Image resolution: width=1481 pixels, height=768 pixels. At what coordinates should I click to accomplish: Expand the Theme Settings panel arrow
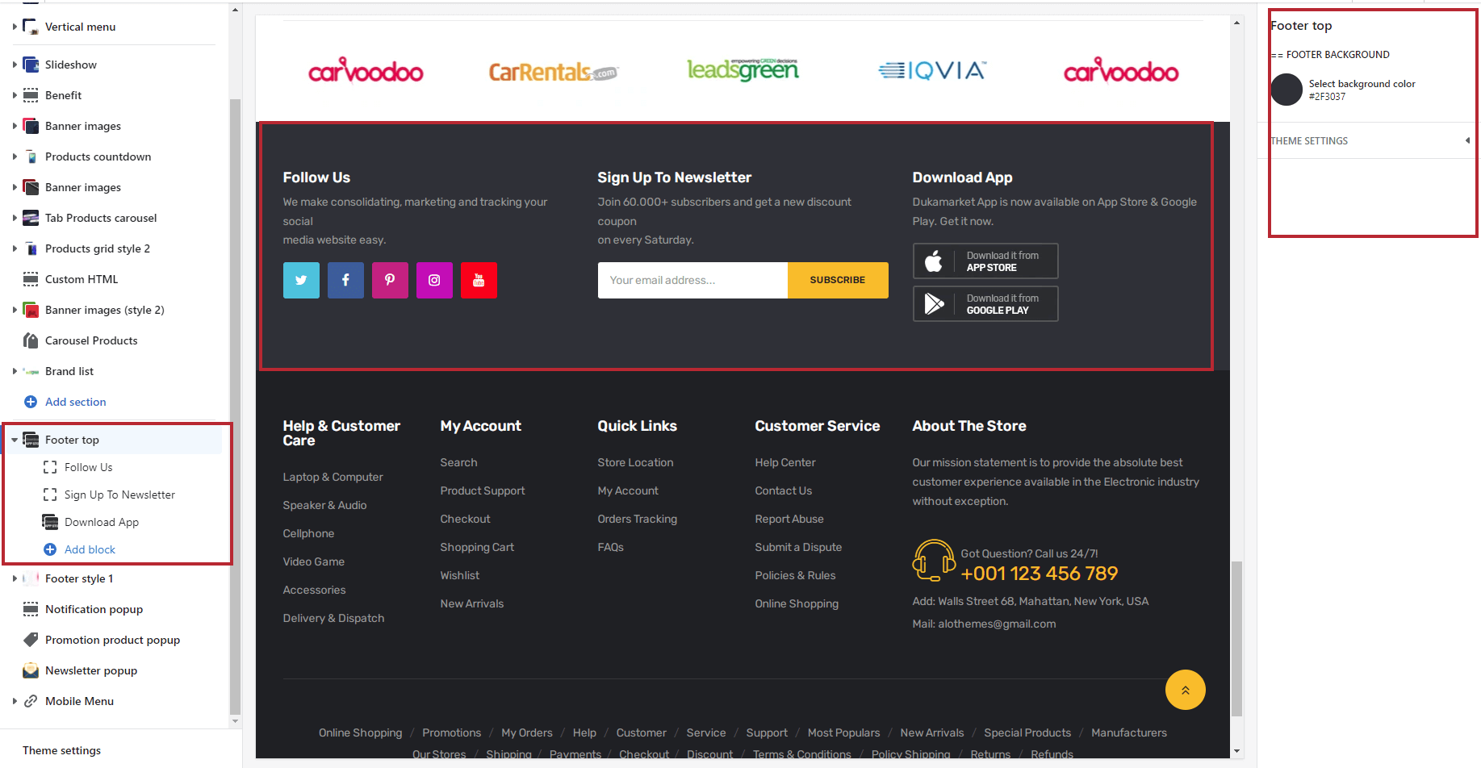tap(1466, 140)
